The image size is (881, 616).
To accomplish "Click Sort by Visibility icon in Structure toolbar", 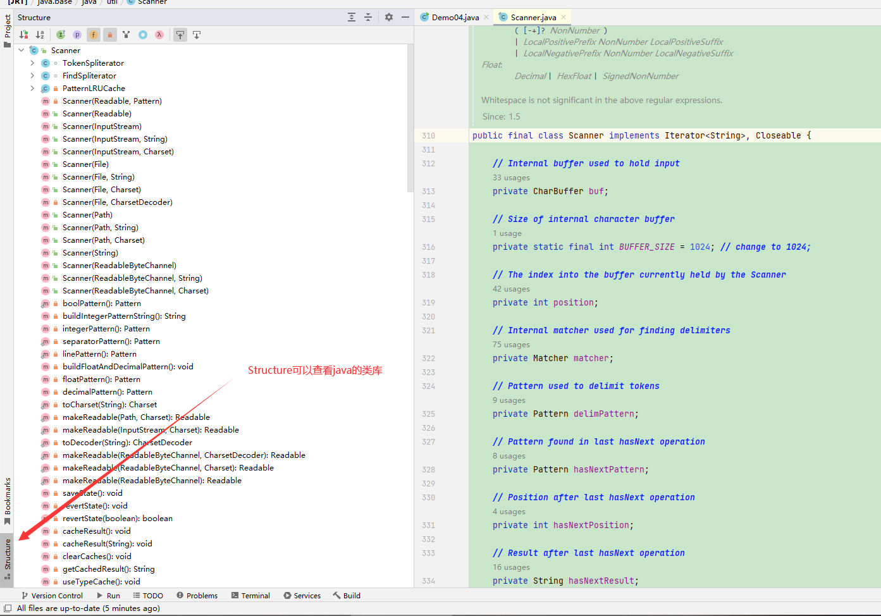I will pyautogui.click(x=24, y=35).
